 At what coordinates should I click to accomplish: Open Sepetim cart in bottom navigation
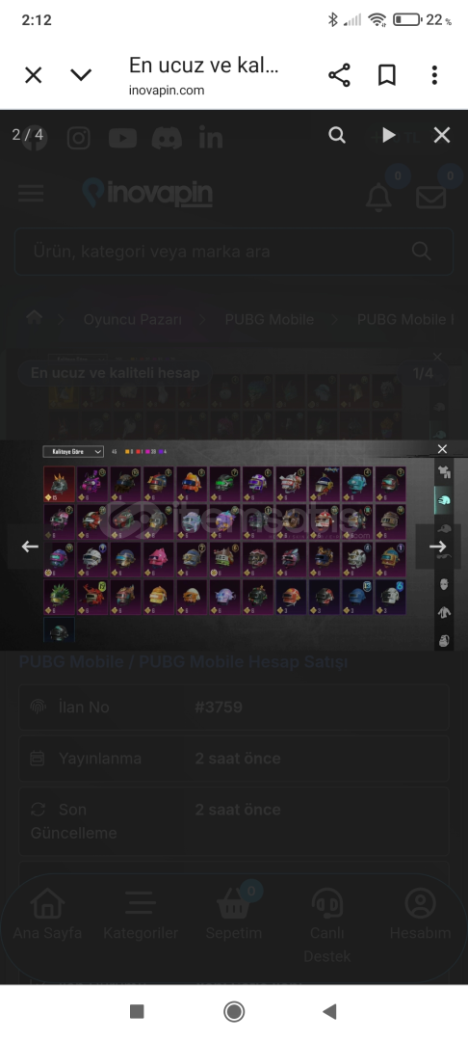pos(233,916)
